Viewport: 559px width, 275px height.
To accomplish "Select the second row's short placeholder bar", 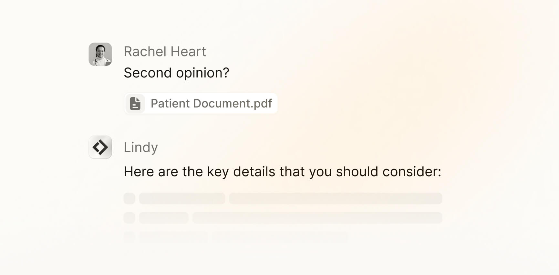I will click(x=164, y=218).
